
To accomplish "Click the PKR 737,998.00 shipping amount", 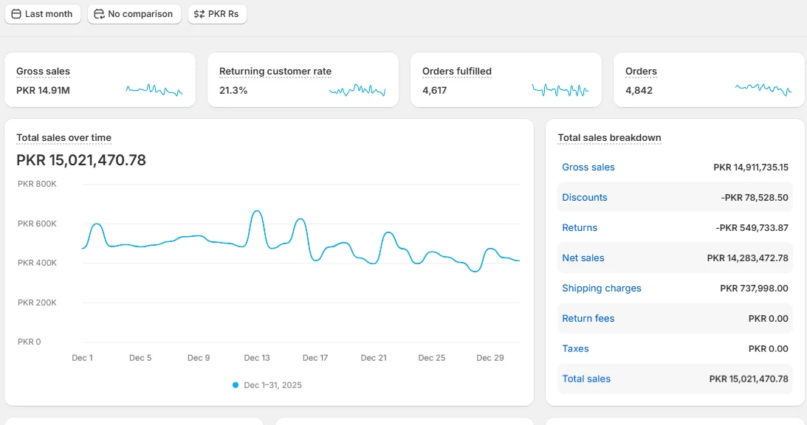I will pyautogui.click(x=754, y=288).
